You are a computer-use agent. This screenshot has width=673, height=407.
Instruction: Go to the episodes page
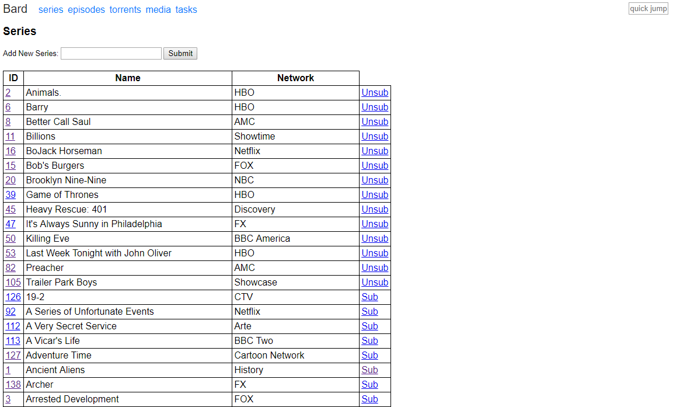point(86,9)
